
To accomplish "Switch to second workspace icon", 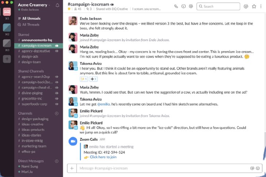I will point(7,27).
